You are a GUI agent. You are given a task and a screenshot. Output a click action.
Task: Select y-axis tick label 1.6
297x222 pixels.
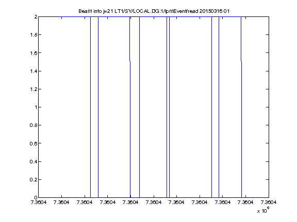tap(34, 53)
